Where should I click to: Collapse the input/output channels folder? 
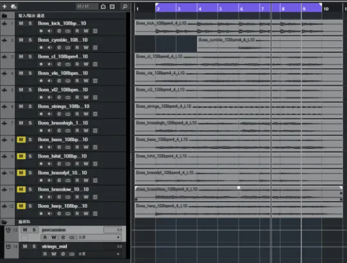4,15
